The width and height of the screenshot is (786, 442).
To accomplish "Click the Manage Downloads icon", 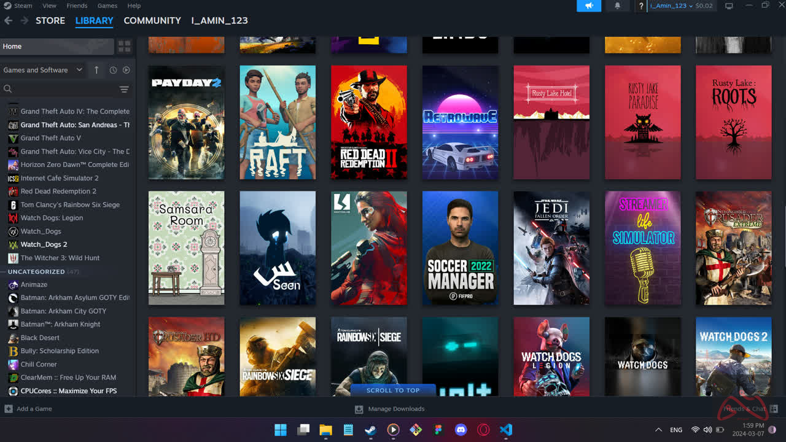I will 359,409.
